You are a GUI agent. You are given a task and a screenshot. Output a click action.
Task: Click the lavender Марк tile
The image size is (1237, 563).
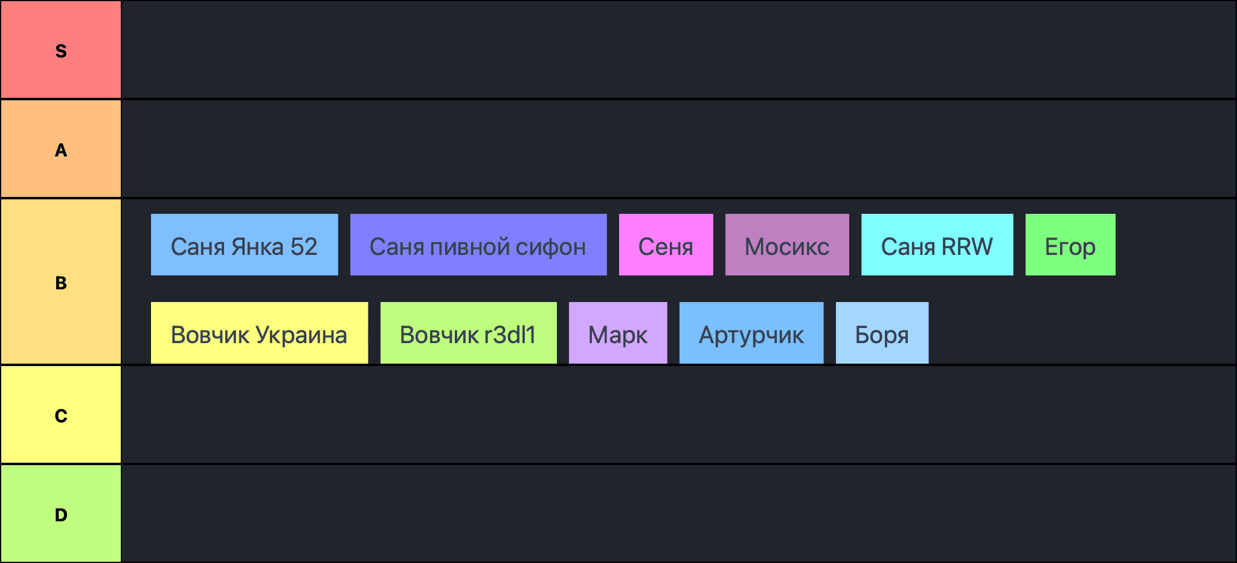coord(617,333)
